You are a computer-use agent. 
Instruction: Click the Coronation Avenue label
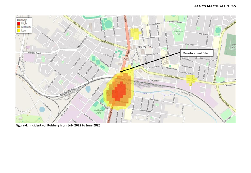pos(47,37)
